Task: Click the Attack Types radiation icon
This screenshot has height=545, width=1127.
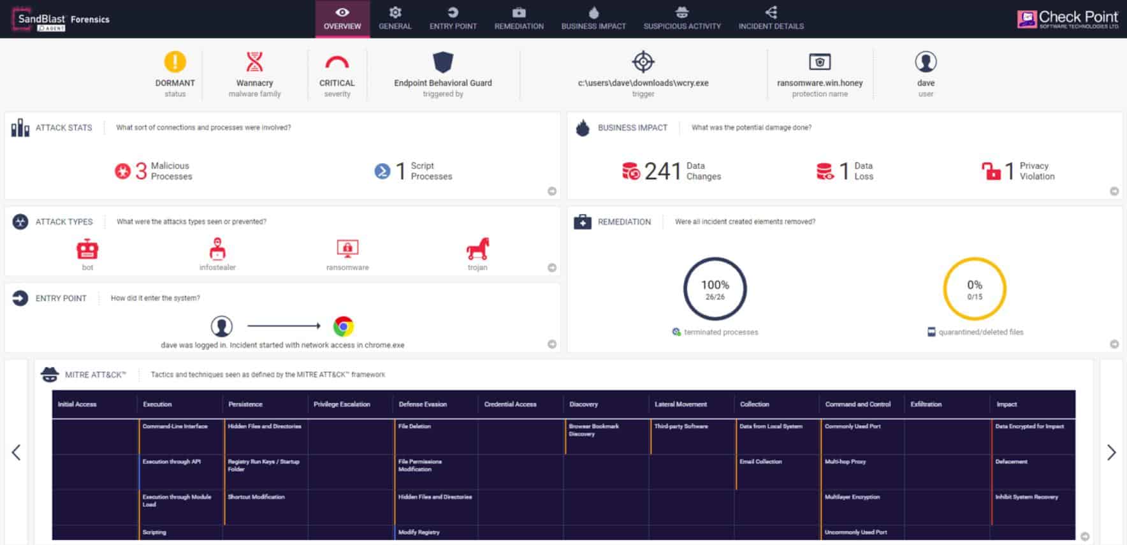Action: [x=20, y=222]
